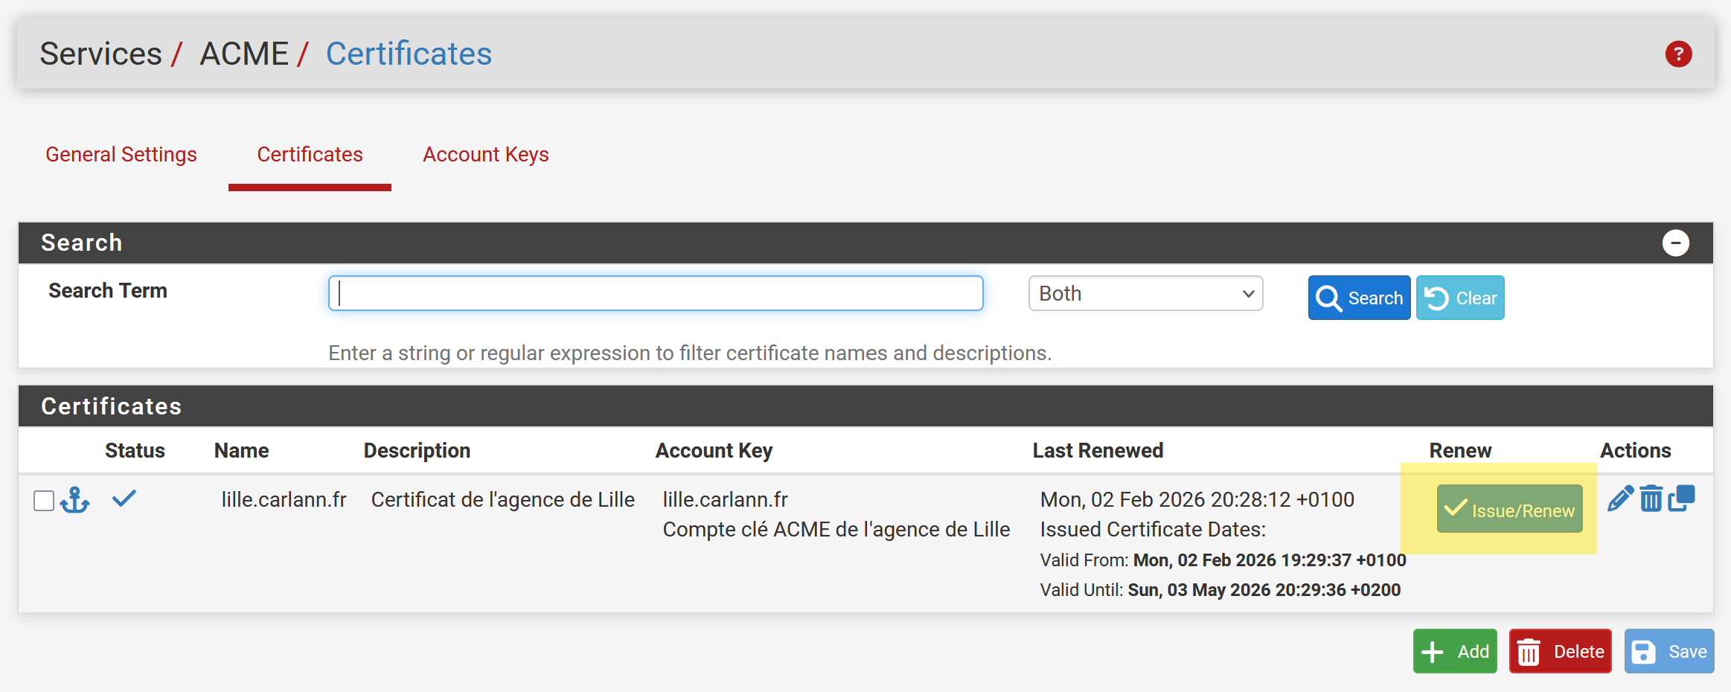The height and width of the screenshot is (692, 1731).
Task: Click the green Add button
Action: (x=1455, y=651)
